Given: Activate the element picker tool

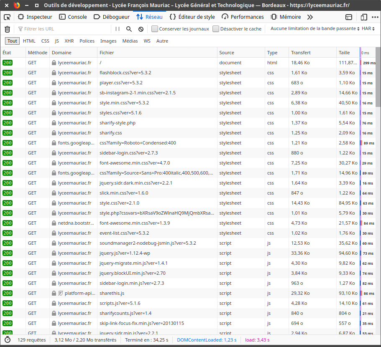Looking at the screenshot, I should [x=7, y=17].
